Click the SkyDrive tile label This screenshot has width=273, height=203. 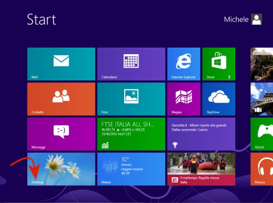[213, 112]
